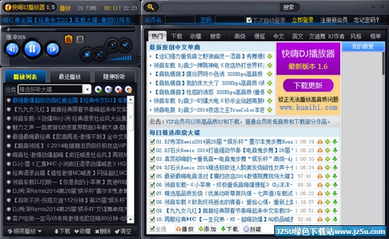This screenshot has width=389, height=239.
Task: Click the rename-playlist disc icon with pencil
Action: pyautogui.click(x=109, y=89)
